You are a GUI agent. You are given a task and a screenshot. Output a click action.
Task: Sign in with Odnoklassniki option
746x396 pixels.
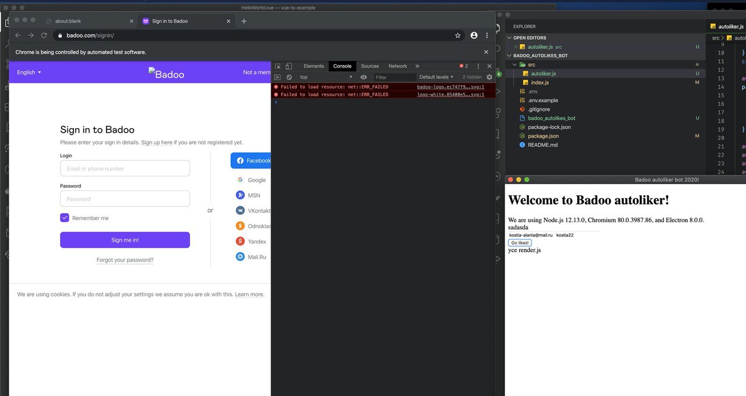point(253,226)
